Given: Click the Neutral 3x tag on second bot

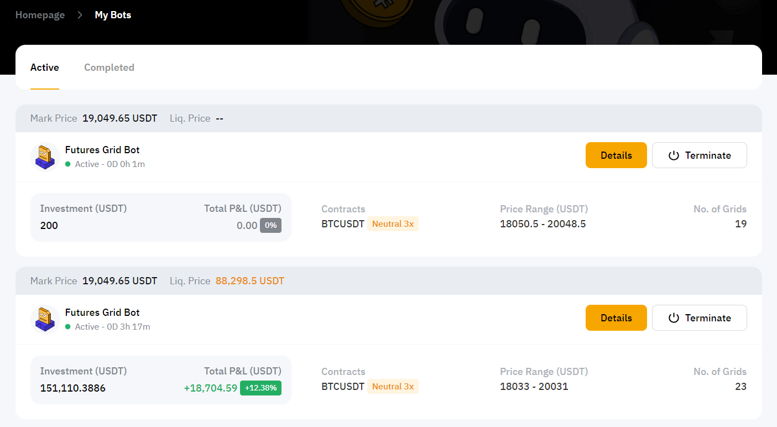Looking at the screenshot, I should pos(393,387).
